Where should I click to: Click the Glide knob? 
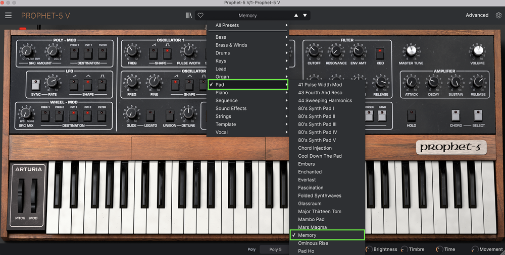click(x=131, y=113)
